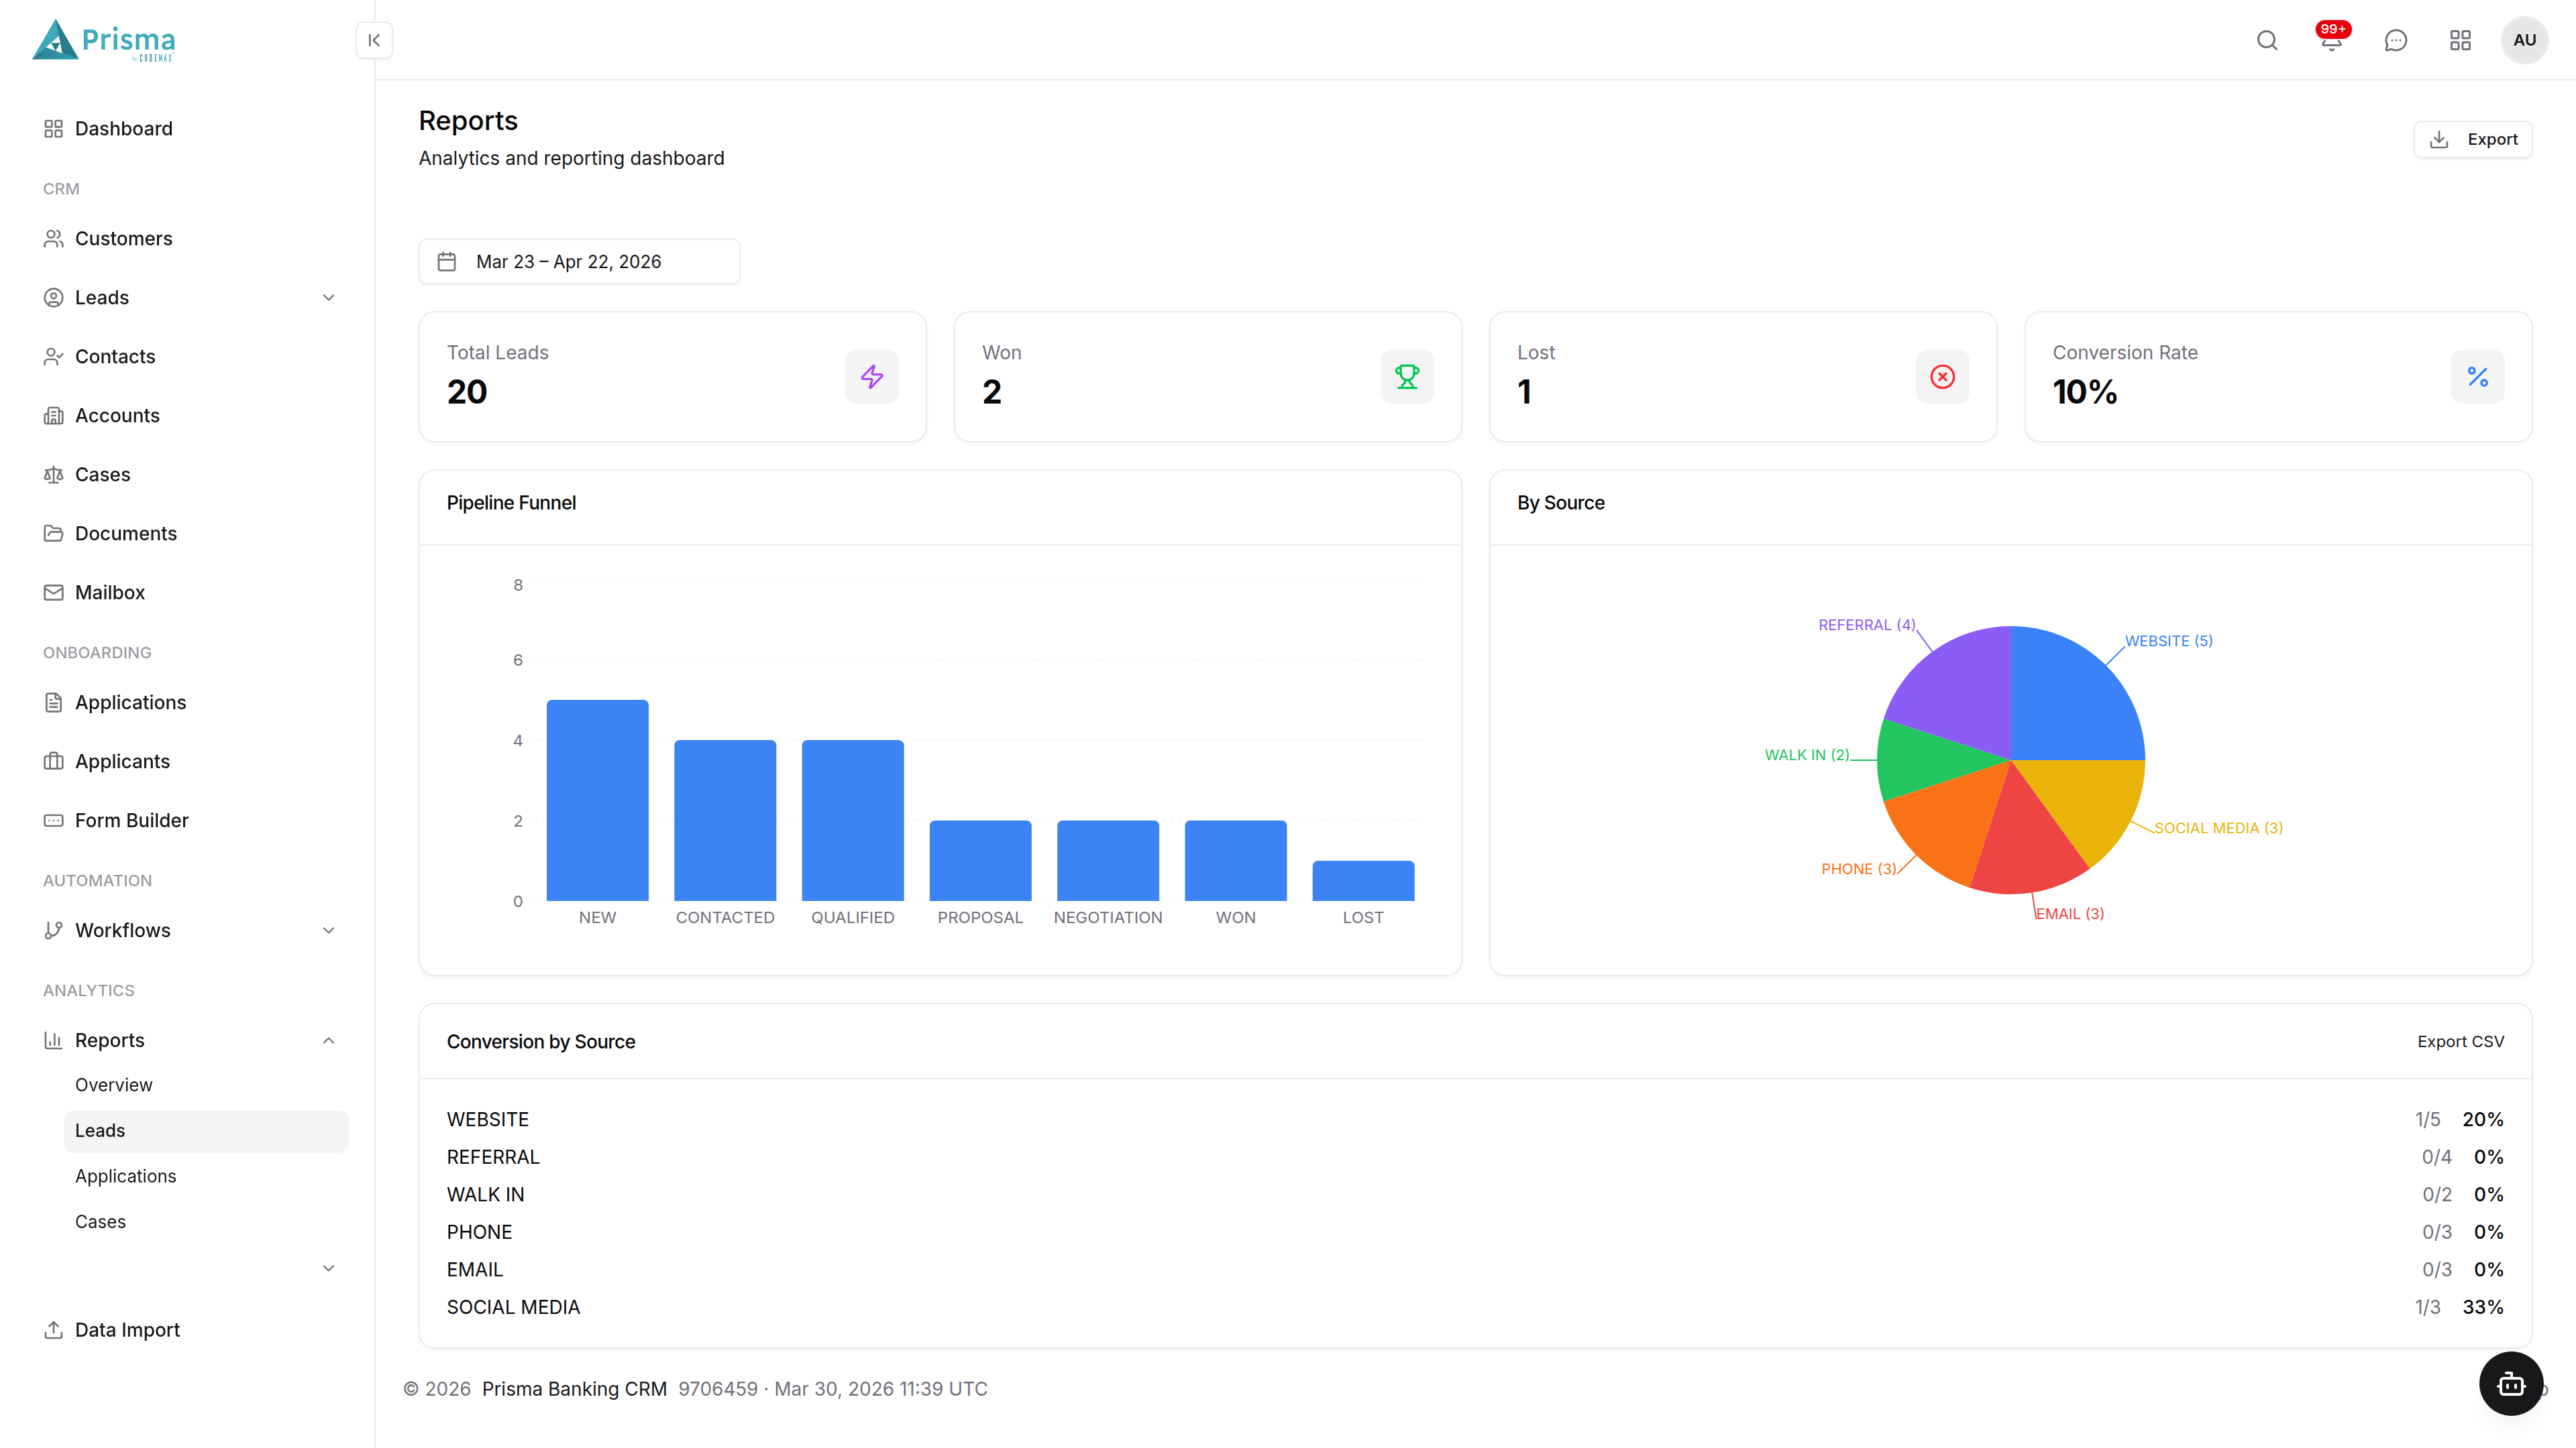Click the Prisma logo
Screen dimensions: 2576x1448
(104, 40)
